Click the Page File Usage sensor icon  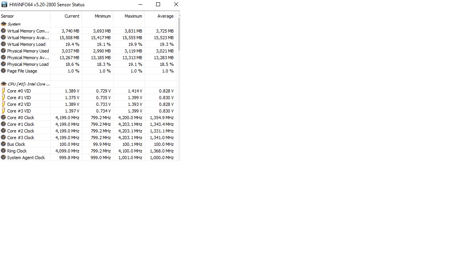pos(4,71)
